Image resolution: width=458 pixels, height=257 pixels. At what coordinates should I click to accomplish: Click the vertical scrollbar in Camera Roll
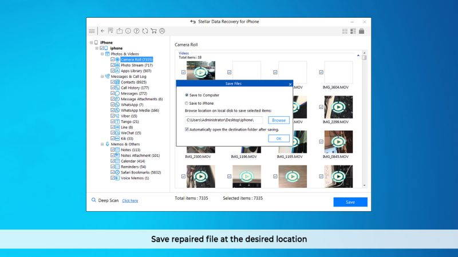[364, 120]
